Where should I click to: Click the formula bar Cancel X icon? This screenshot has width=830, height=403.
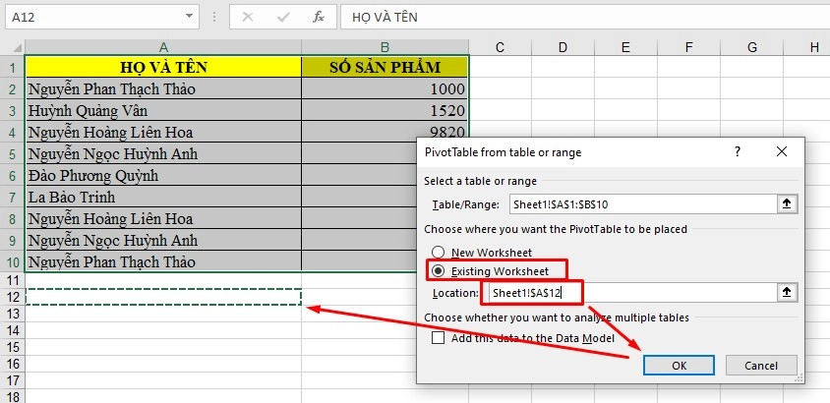pos(247,17)
